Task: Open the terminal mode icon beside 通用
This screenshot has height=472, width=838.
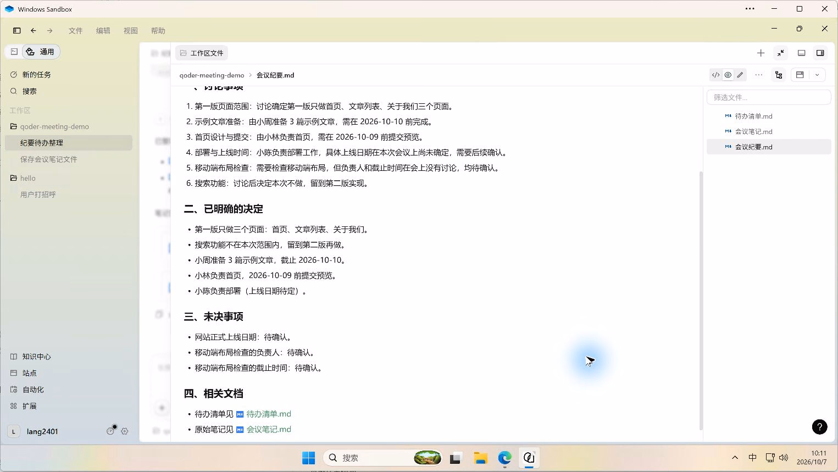Action: 14,52
